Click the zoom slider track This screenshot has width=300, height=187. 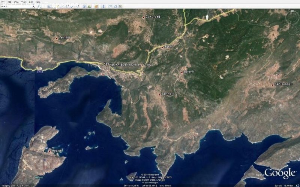[292, 49]
